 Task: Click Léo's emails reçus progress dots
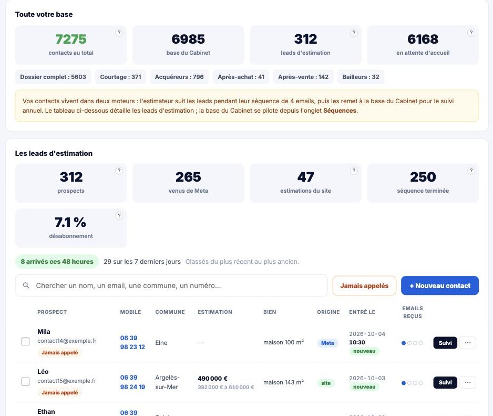point(412,383)
